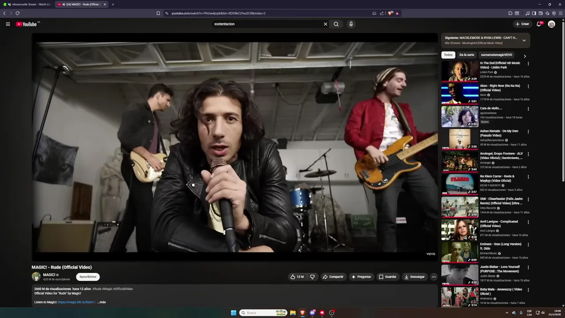The height and width of the screenshot is (318, 565).
Task: Select the ournameismagicVEVO chip
Action: 497,55
